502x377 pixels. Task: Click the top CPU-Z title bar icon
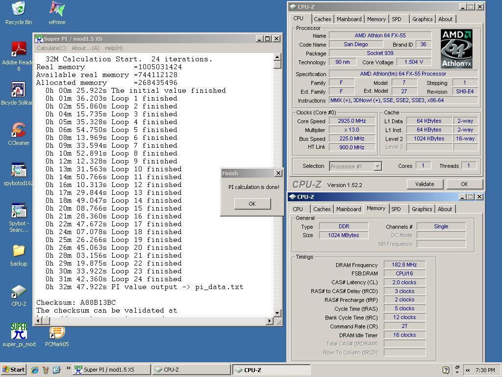click(293, 7)
